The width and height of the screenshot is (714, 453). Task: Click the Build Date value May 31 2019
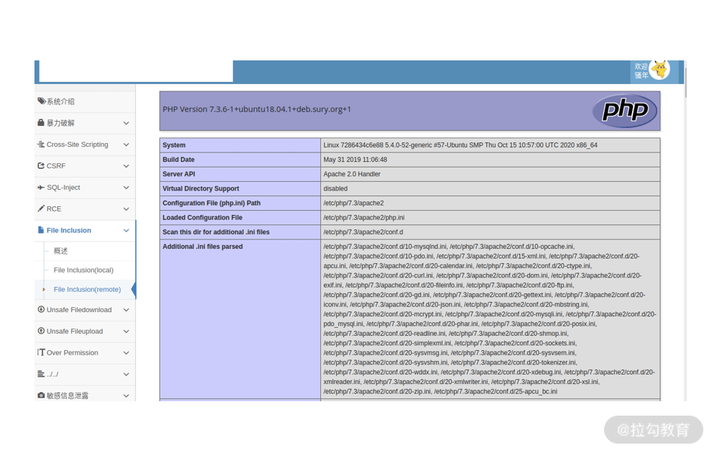click(355, 160)
